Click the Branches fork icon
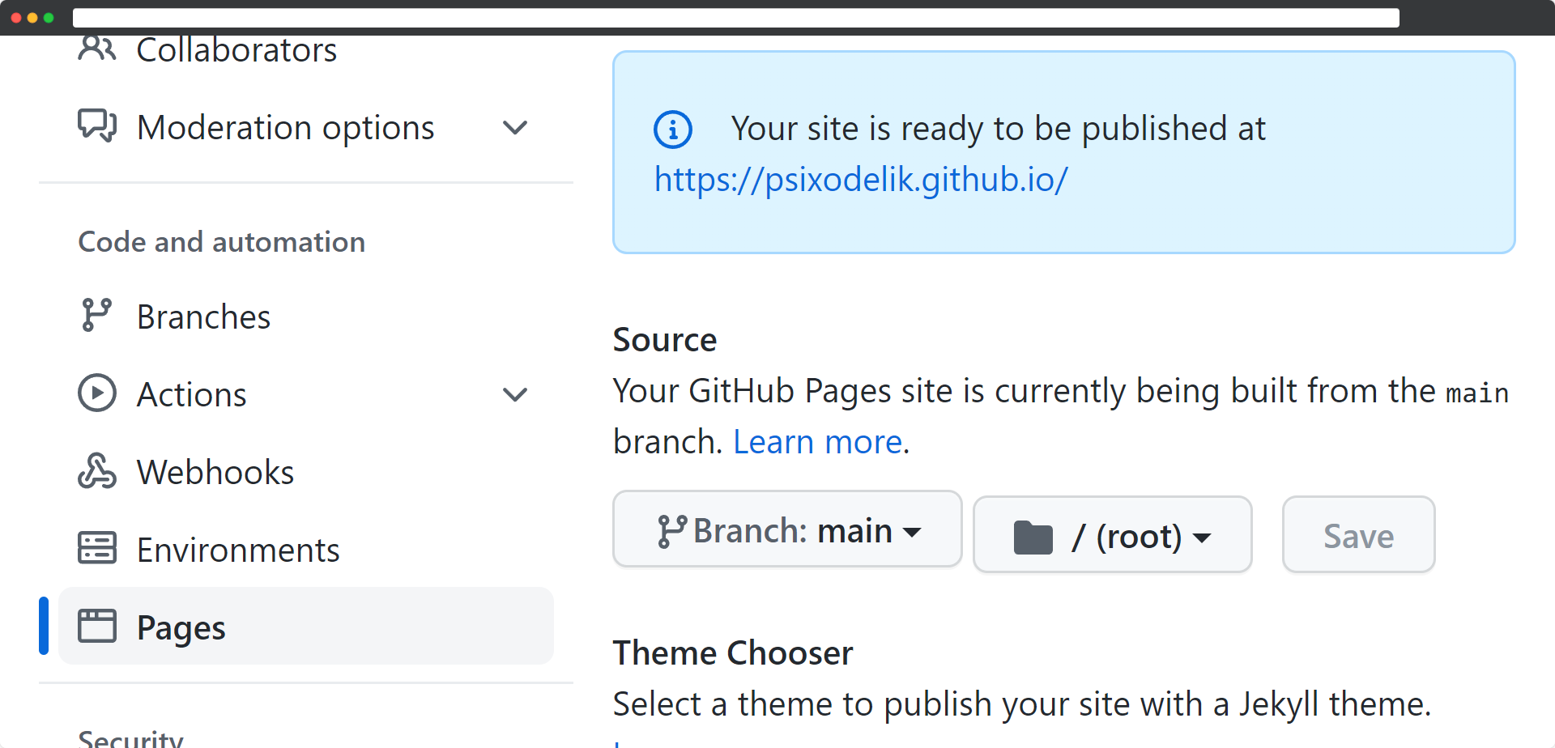Screen dimensions: 1555x748 click(96, 315)
